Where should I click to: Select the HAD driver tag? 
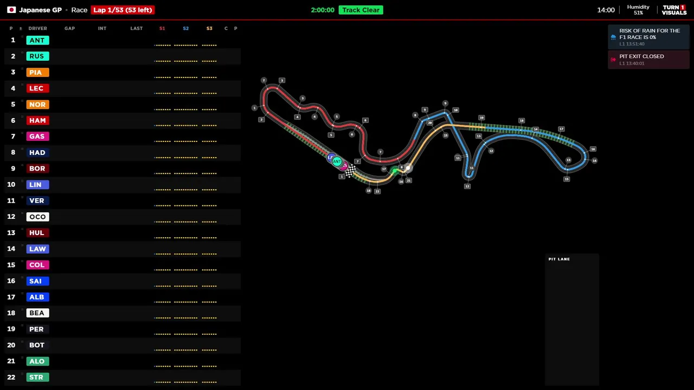37,153
